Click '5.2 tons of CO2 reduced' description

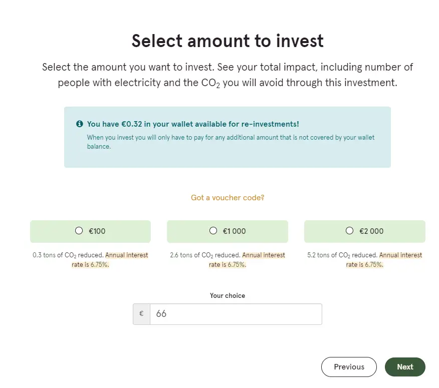tap(342, 255)
